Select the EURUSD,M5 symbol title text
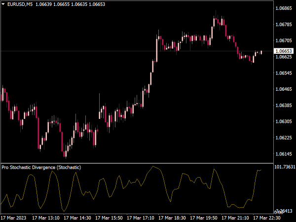Screen dimensions: 296x222 20,4
